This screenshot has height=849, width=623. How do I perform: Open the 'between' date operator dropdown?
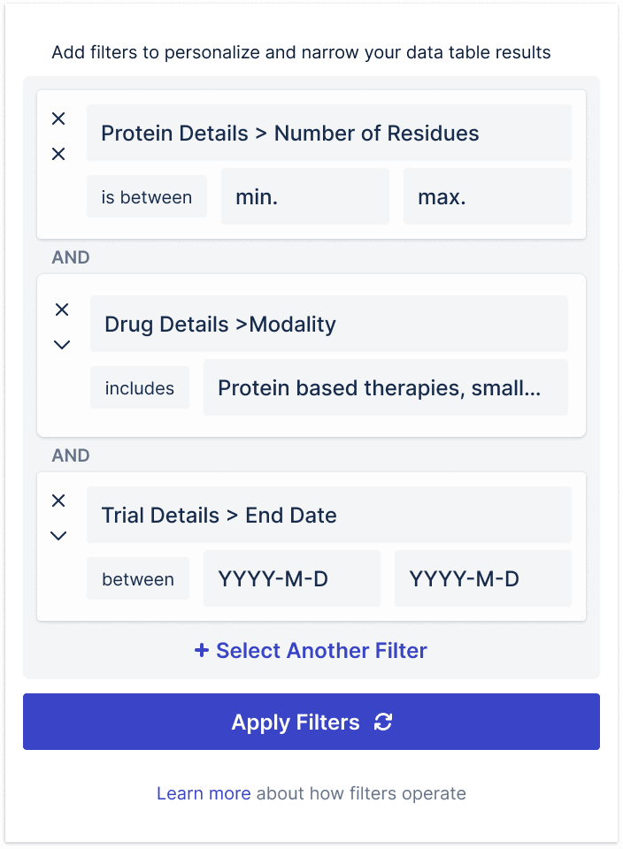(x=138, y=578)
